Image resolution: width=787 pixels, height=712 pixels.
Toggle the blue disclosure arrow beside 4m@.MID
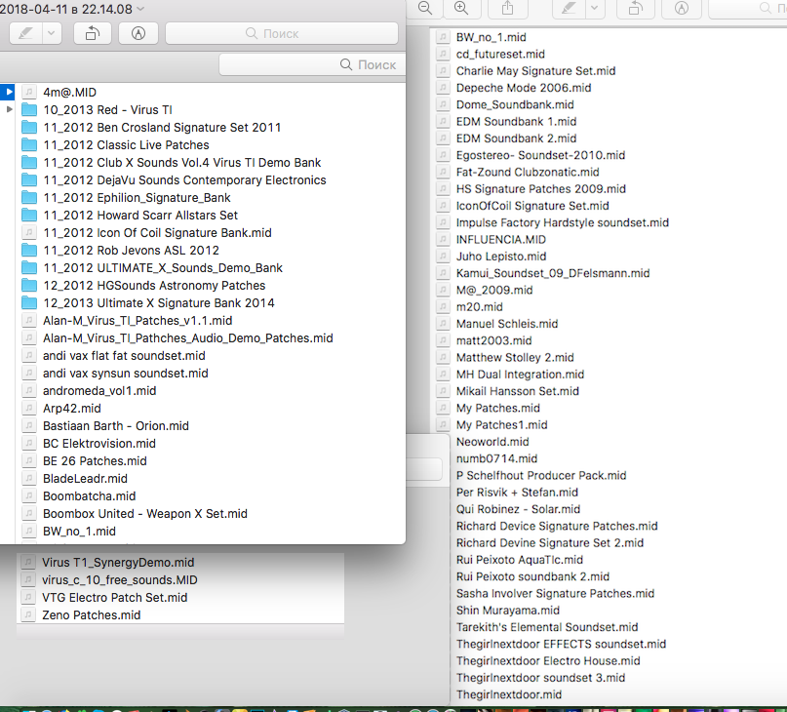(x=8, y=92)
